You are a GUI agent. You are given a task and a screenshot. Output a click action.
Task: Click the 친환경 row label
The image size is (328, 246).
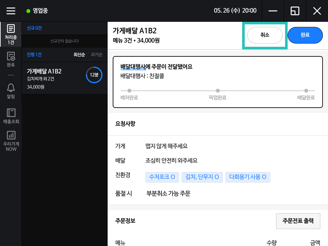pyautogui.click(x=123, y=175)
